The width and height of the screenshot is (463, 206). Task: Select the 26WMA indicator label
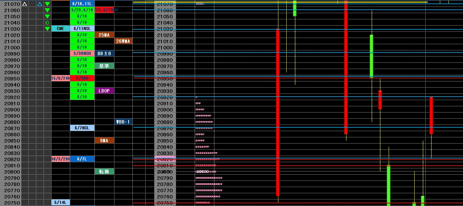point(123,41)
